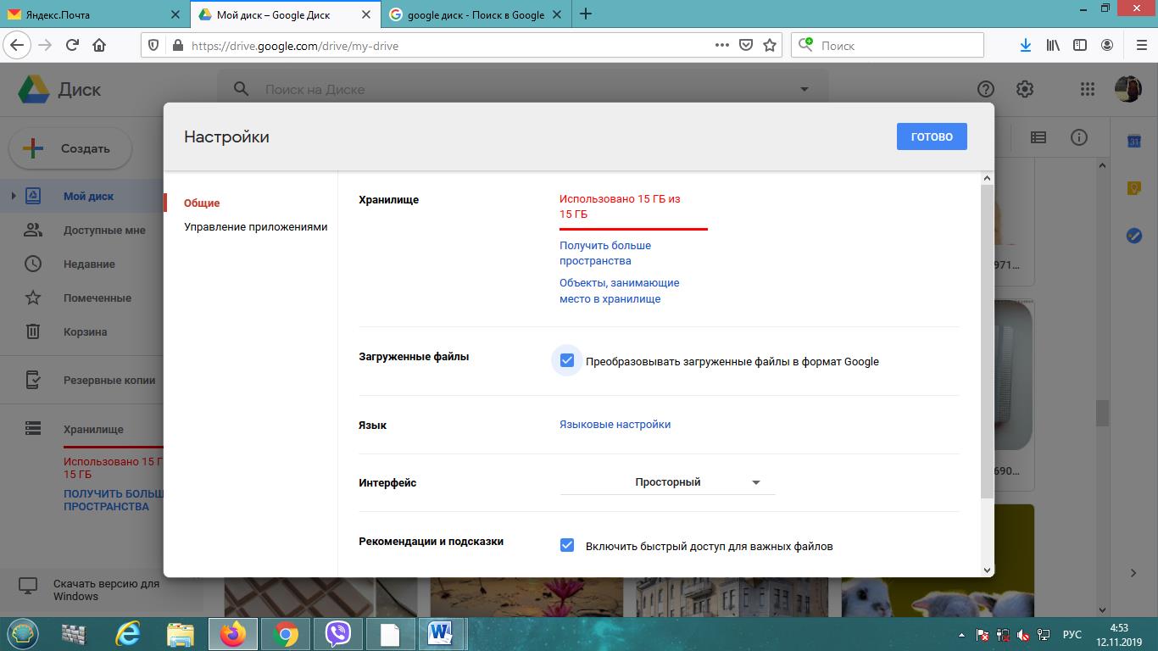This screenshot has width=1158, height=651.
Task: Click Создать new button
Action: click(70, 148)
